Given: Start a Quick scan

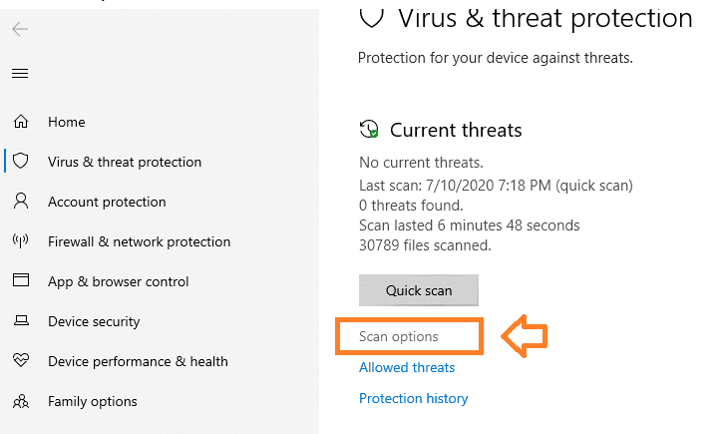Looking at the screenshot, I should pyautogui.click(x=419, y=291).
